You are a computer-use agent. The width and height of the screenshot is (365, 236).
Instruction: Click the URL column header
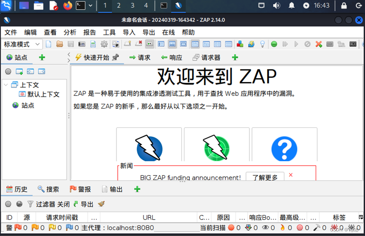(x=149, y=217)
